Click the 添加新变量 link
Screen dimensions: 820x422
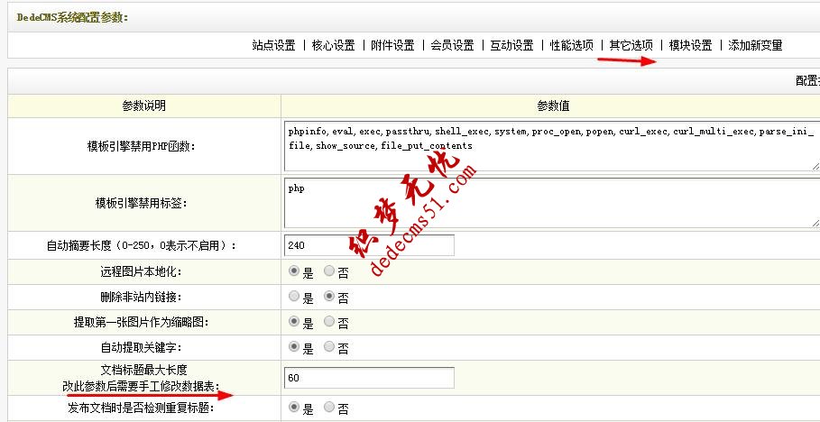coord(756,45)
